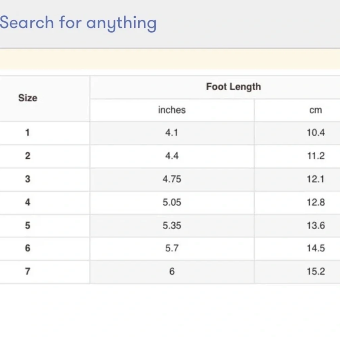
Task: Click the "4.75" inches value
Action: (x=172, y=179)
